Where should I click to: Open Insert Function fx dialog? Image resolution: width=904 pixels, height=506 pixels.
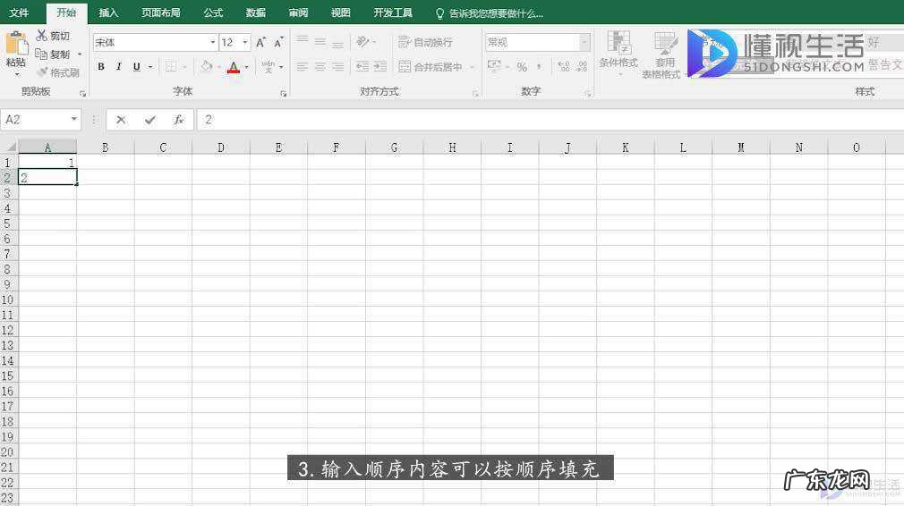point(179,120)
